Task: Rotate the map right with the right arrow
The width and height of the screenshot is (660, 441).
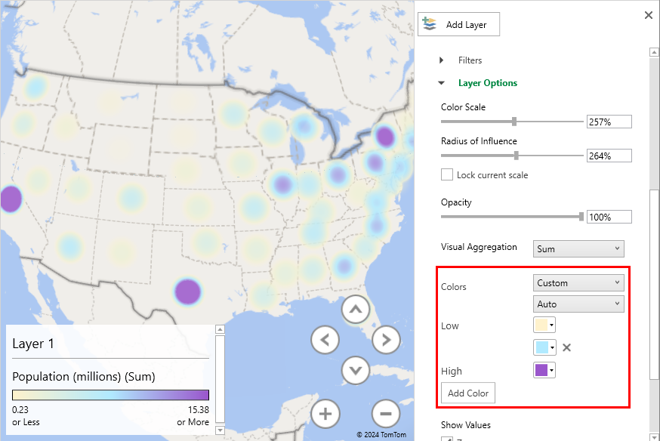Action: click(387, 340)
